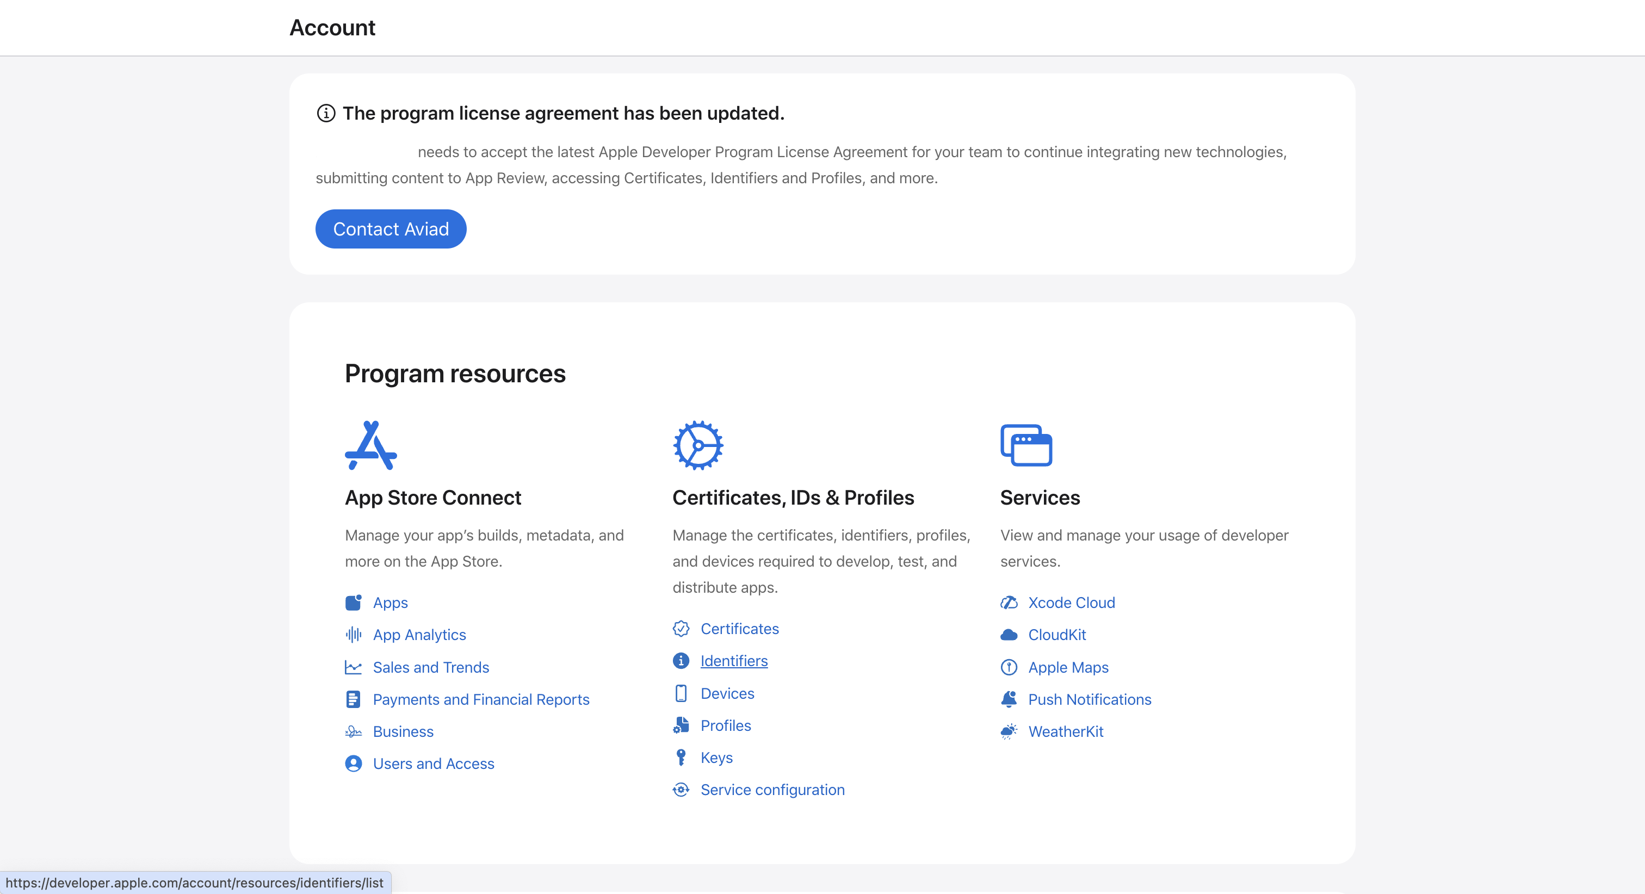Click the Xcode Cloud icon
1645x894 pixels.
1009,602
